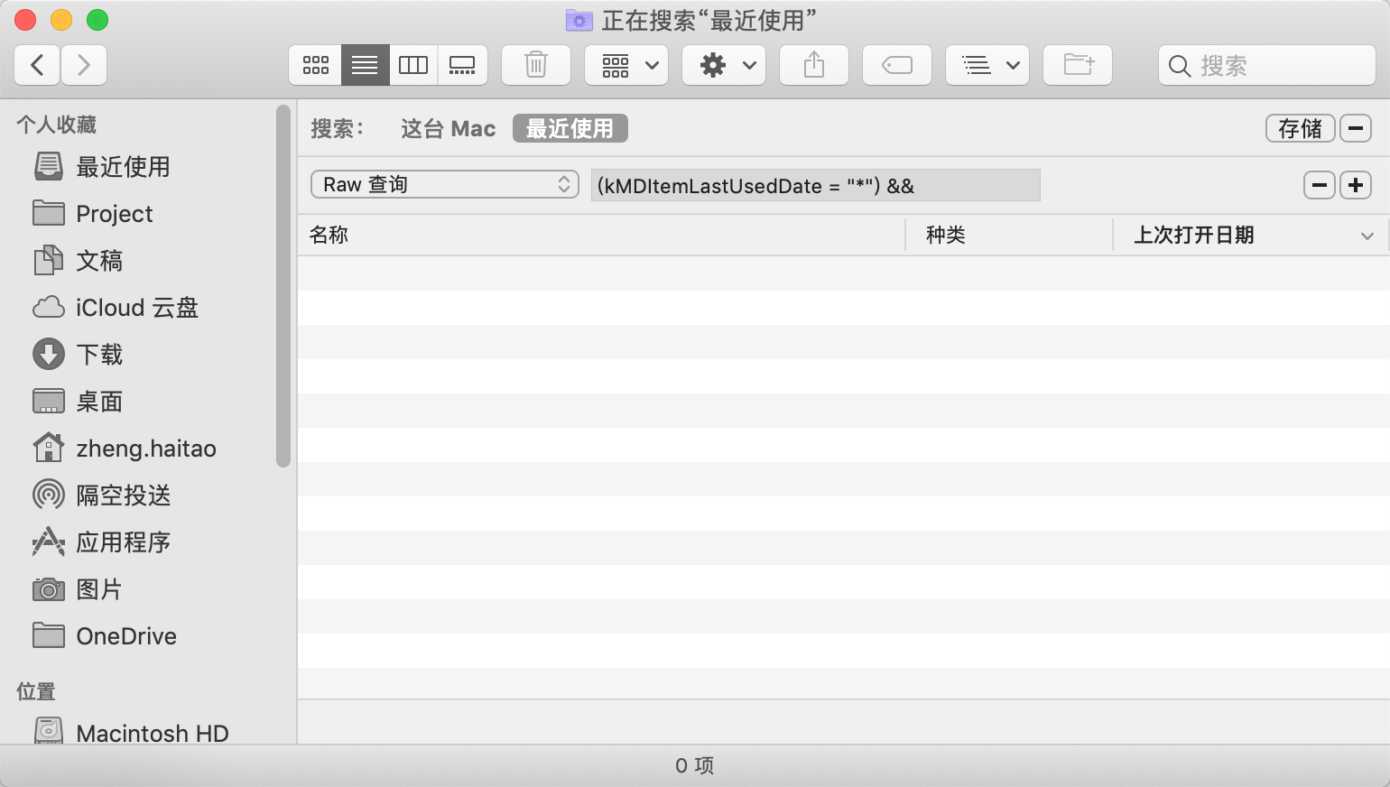The width and height of the screenshot is (1390, 787).
Task: Select list view toggle
Action: pyautogui.click(x=365, y=65)
